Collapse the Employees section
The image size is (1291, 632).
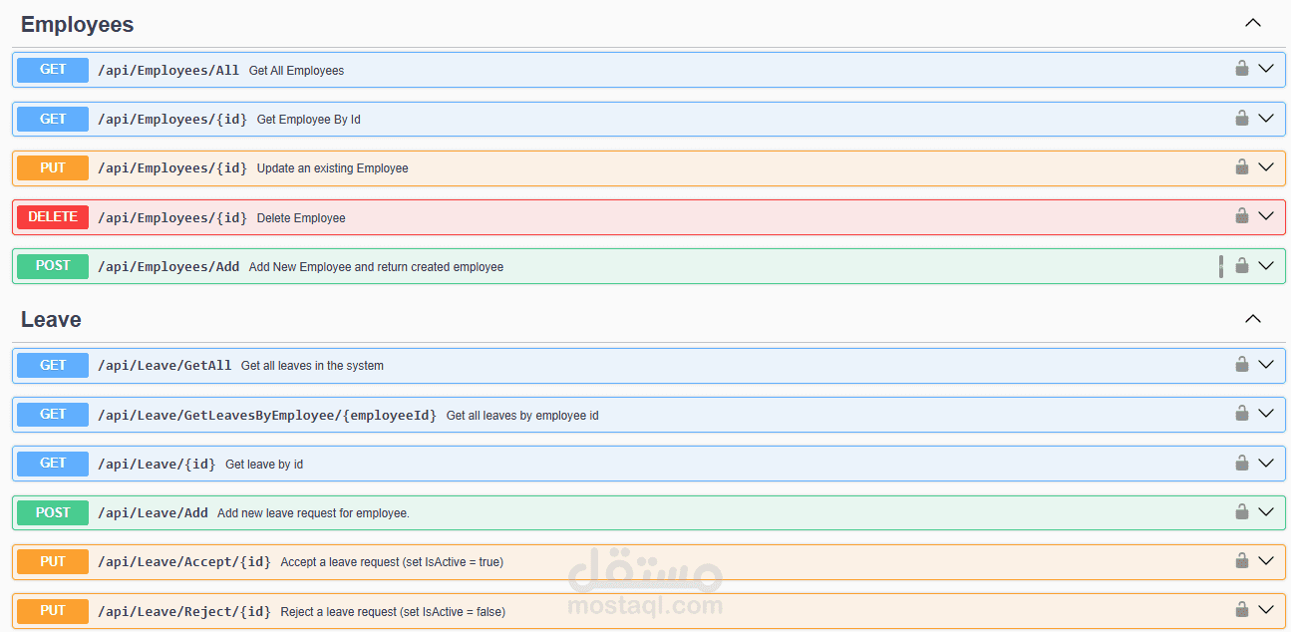point(1253,23)
